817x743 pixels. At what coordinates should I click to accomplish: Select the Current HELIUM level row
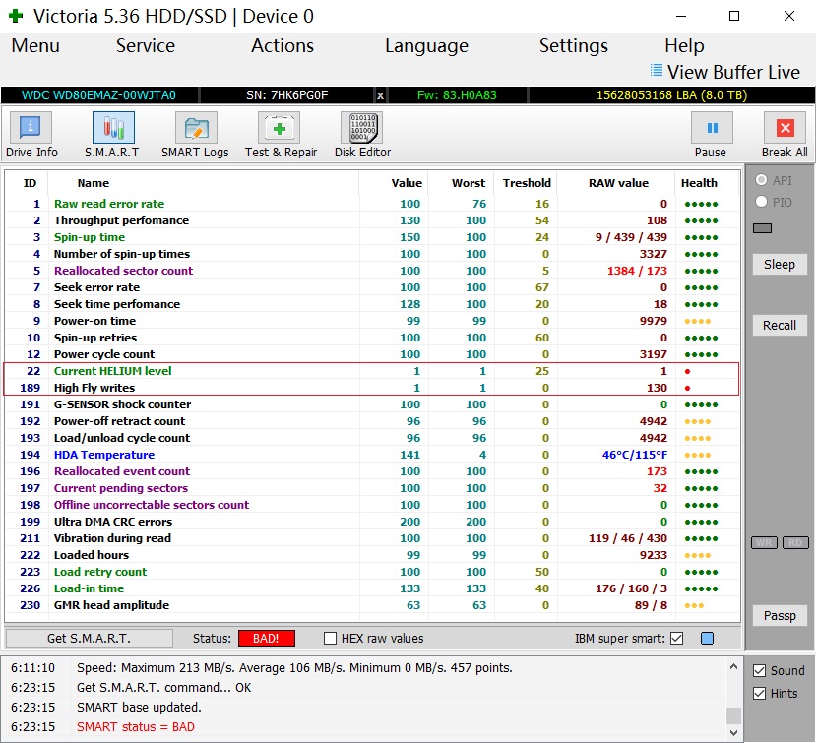pos(372,371)
